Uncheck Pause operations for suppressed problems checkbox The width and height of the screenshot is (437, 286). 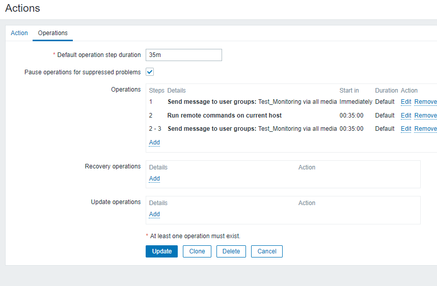[150, 72]
